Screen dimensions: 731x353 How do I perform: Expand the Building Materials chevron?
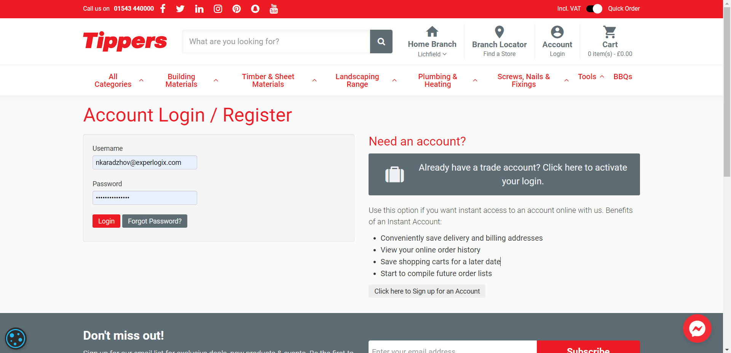coord(216,80)
